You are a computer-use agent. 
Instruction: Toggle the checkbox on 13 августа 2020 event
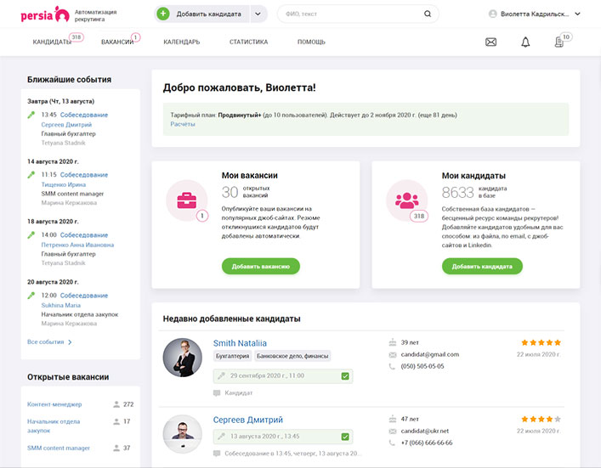pyautogui.click(x=345, y=437)
